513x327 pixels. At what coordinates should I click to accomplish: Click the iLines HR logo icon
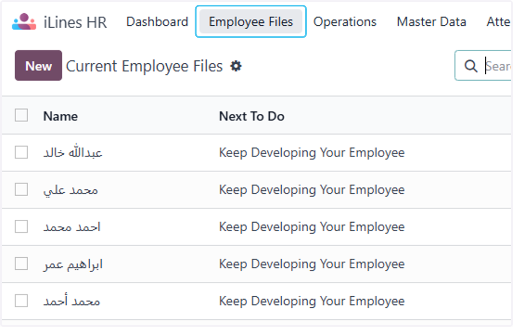[x=24, y=22]
